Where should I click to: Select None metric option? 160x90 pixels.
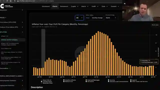[88, 18]
